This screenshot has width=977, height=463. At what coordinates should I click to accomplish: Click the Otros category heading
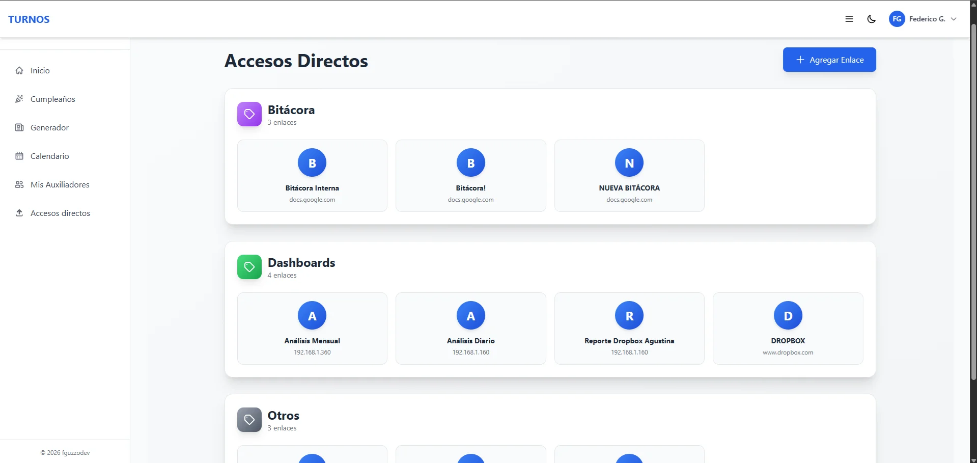click(x=284, y=416)
